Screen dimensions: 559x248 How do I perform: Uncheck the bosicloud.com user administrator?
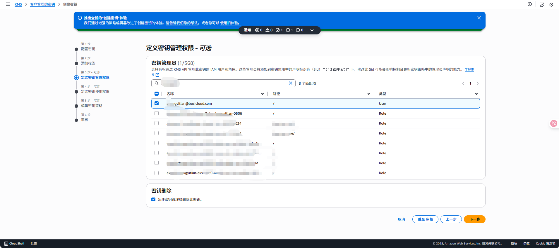157,103
